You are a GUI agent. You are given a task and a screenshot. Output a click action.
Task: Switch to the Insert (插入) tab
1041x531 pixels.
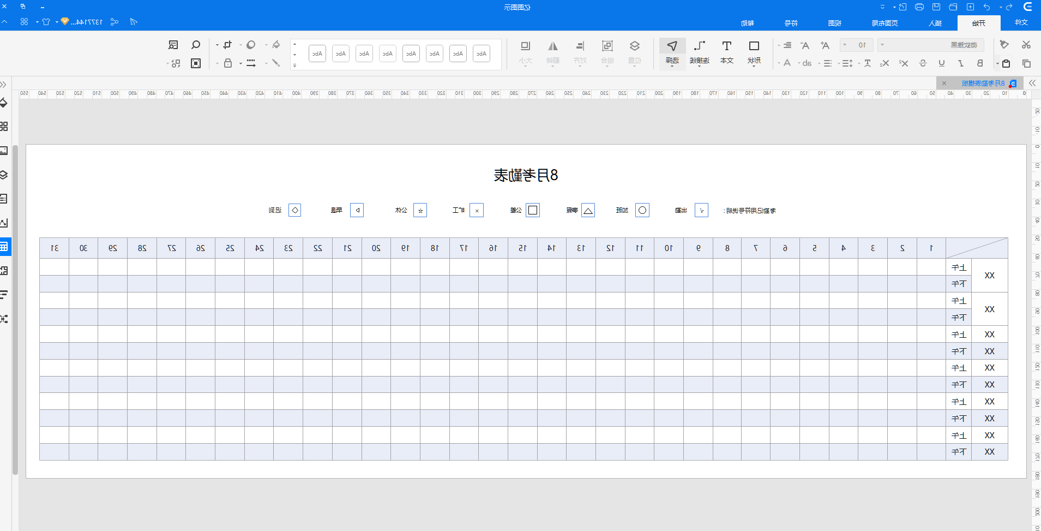pos(935,23)
